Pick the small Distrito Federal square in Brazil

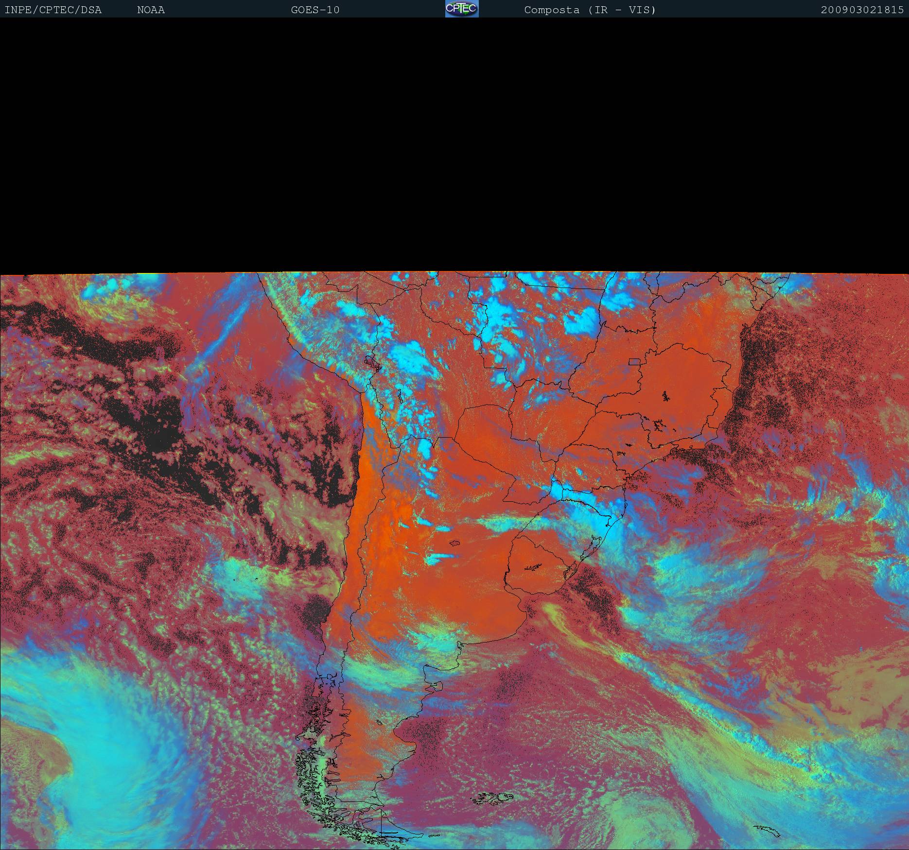coord(634,361)
